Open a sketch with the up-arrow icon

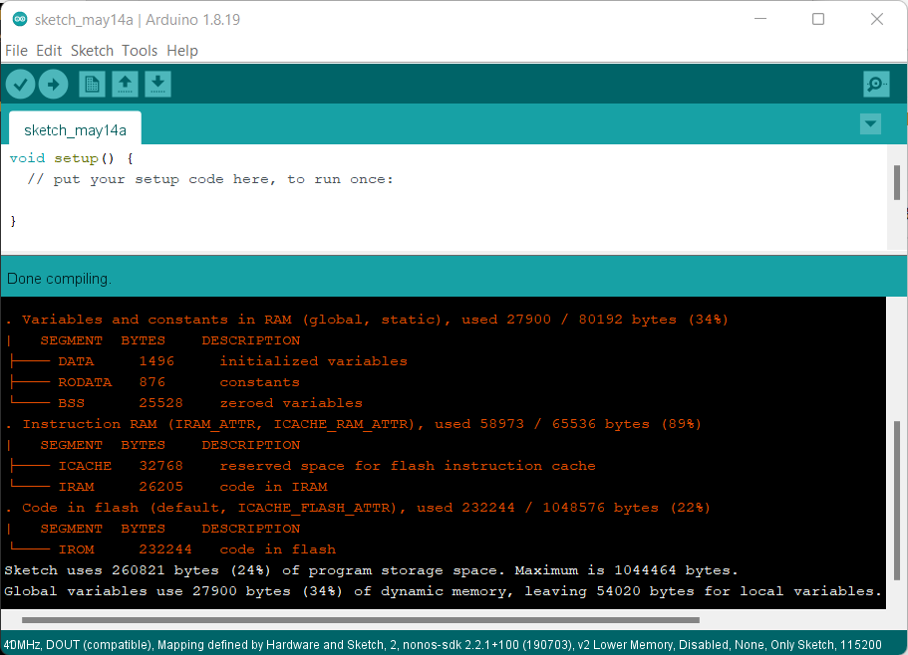click(x=125, y=85)
